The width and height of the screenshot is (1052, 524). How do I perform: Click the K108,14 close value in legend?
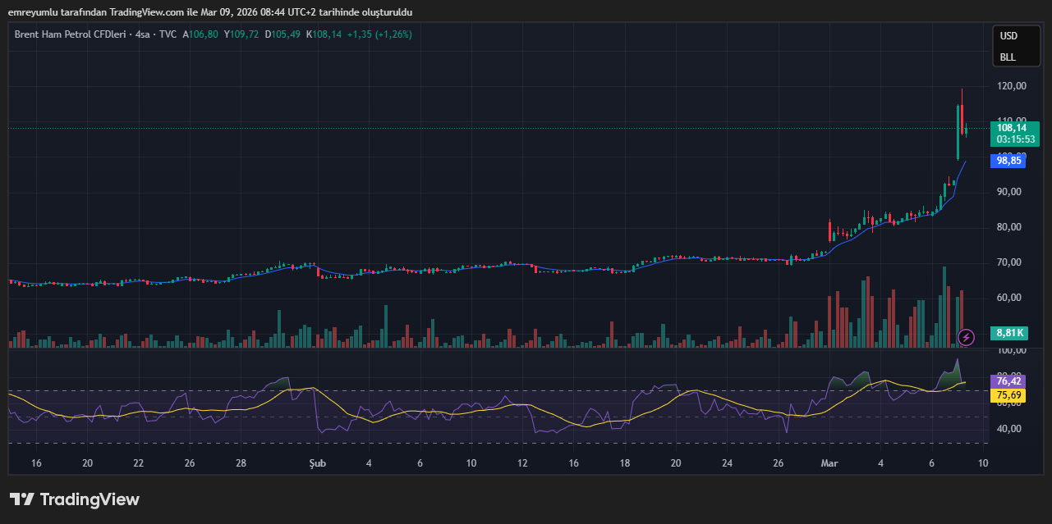pyautogui.click(x=324, y=34)
